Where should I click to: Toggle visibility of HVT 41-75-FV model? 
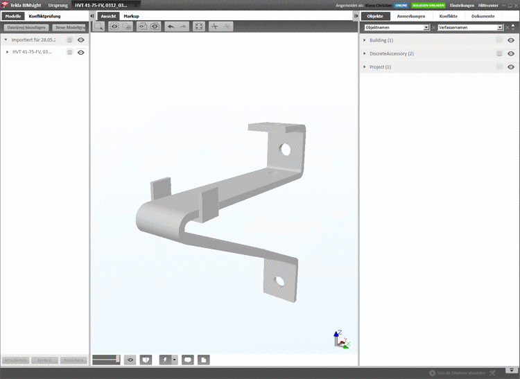[x=80, y=53]
